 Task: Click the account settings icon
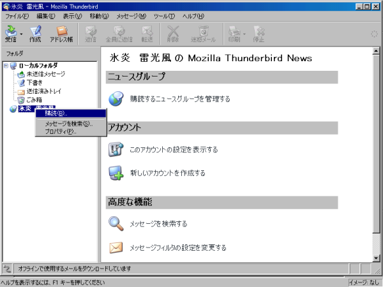coord(116,149)
